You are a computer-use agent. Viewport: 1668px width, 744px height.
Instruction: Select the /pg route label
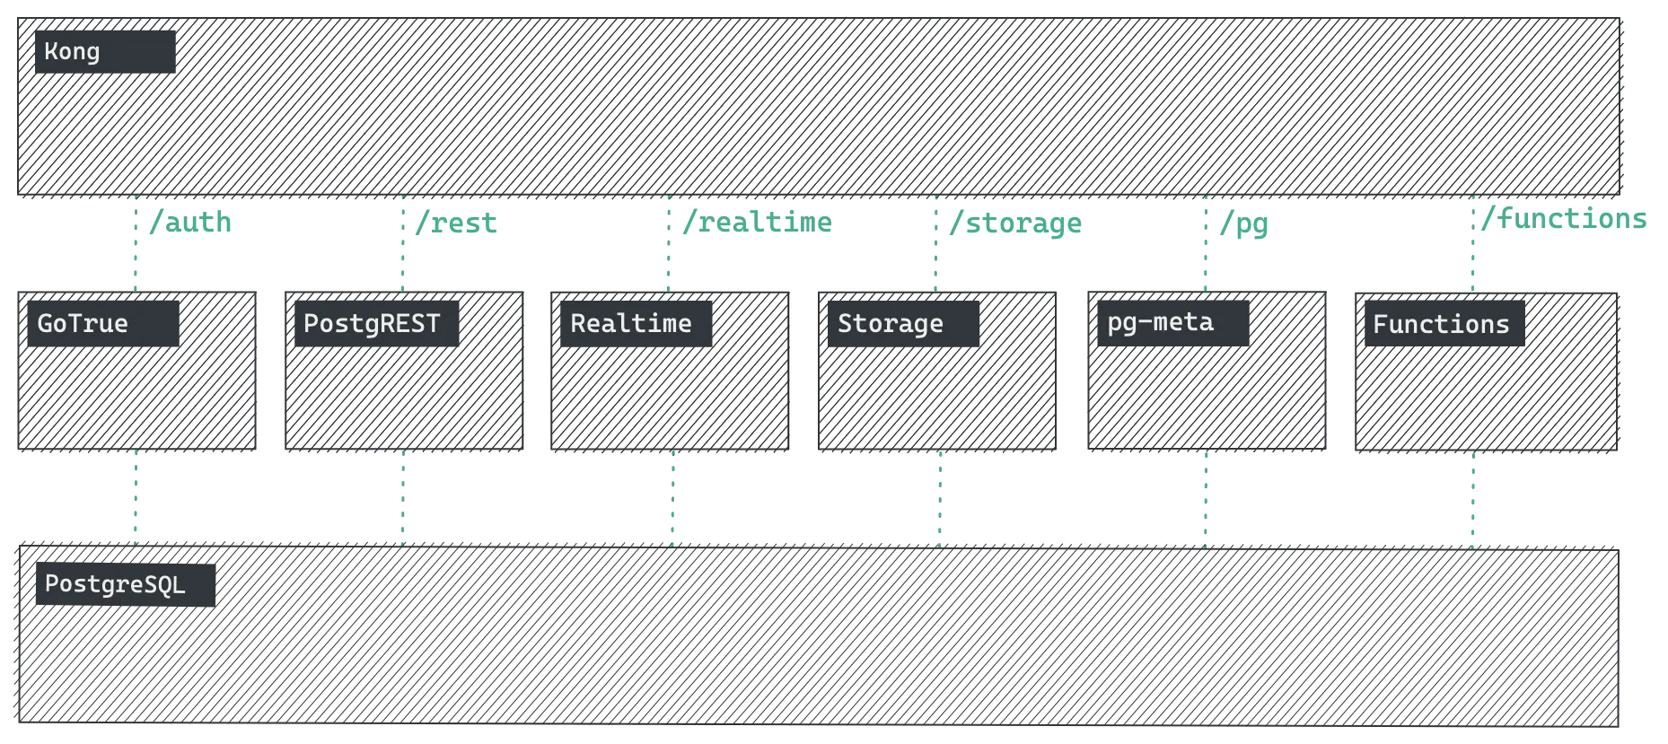coord(1243,223)
